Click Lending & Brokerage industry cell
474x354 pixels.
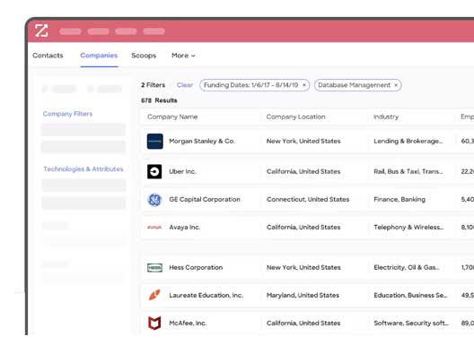coord(408,142)
